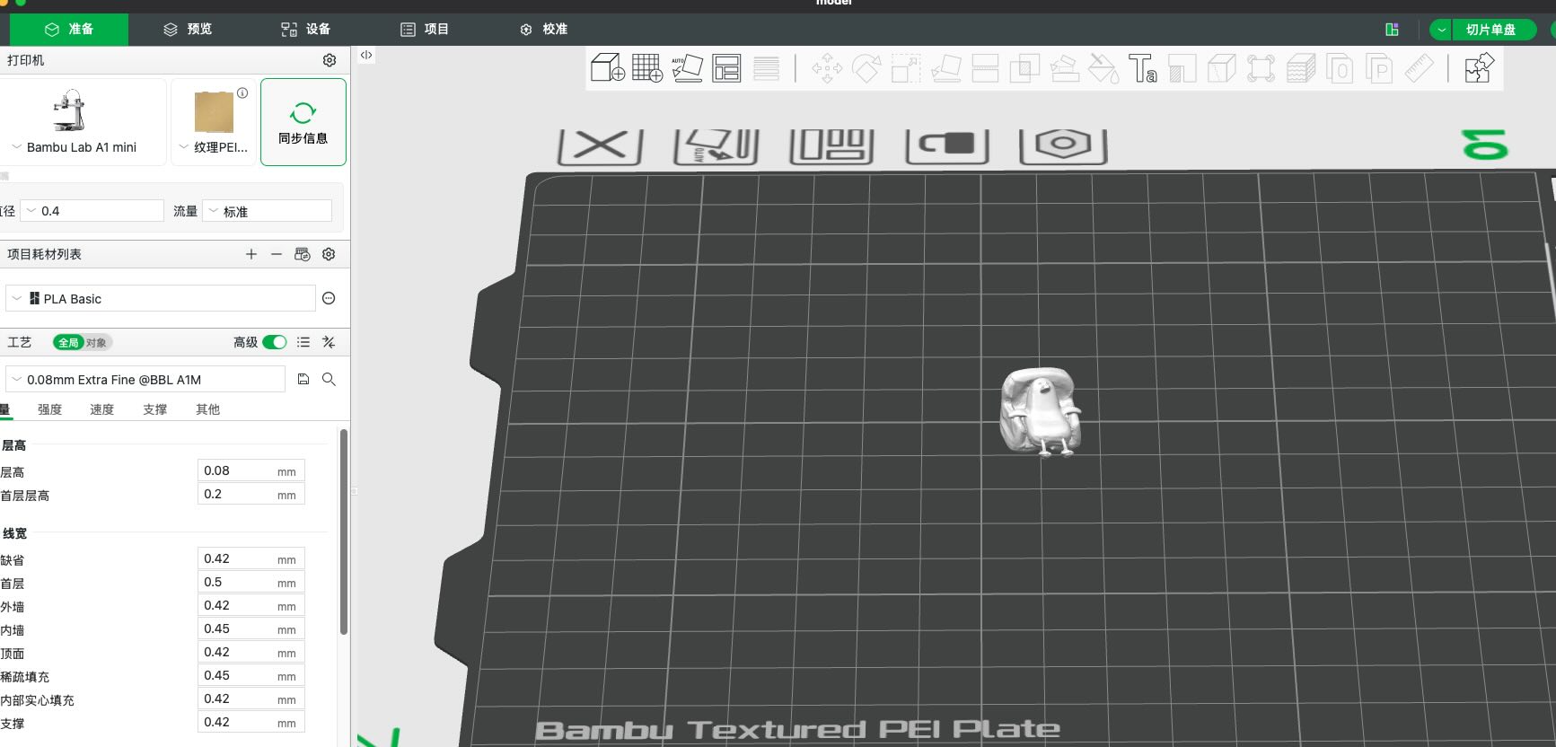Select the ruler Measure tool
Image resolution: width=1556 pixels, height=747 pixels.
[x=1419, y=68]
